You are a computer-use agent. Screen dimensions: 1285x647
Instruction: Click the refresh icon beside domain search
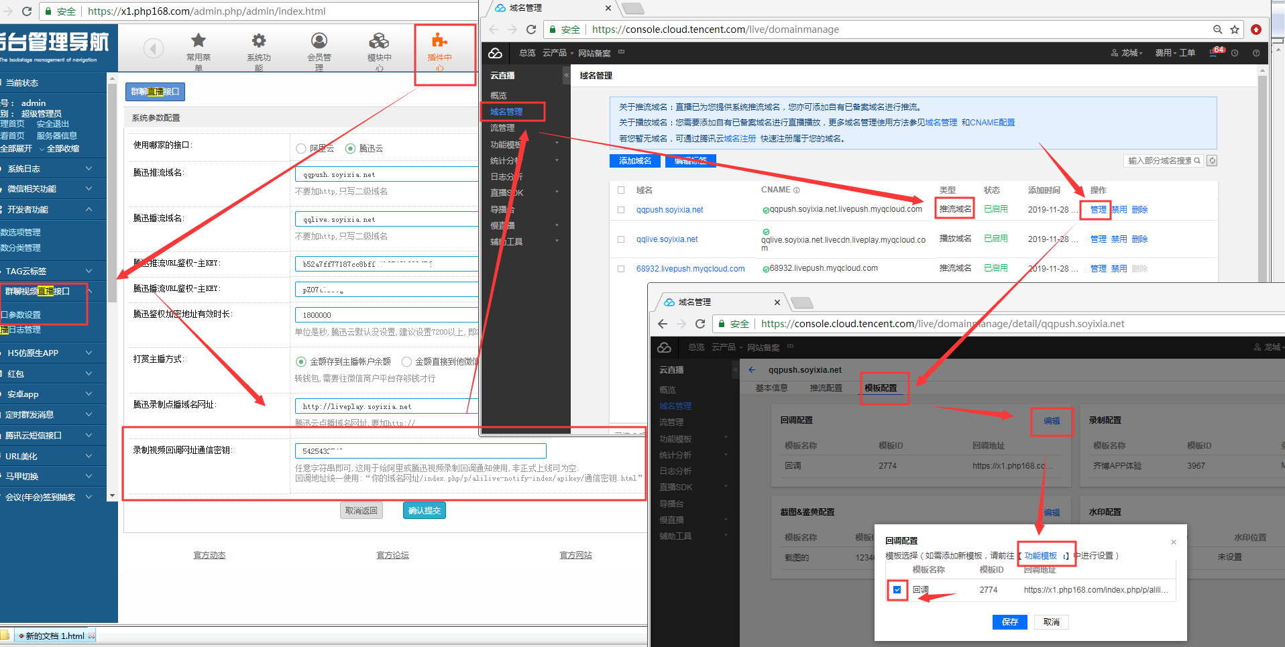(x=1212, y=161)
